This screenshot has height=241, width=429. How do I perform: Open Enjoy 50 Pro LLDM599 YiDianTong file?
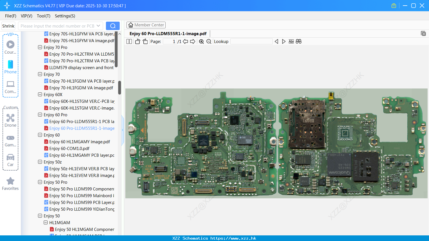[x=79, y=209]
